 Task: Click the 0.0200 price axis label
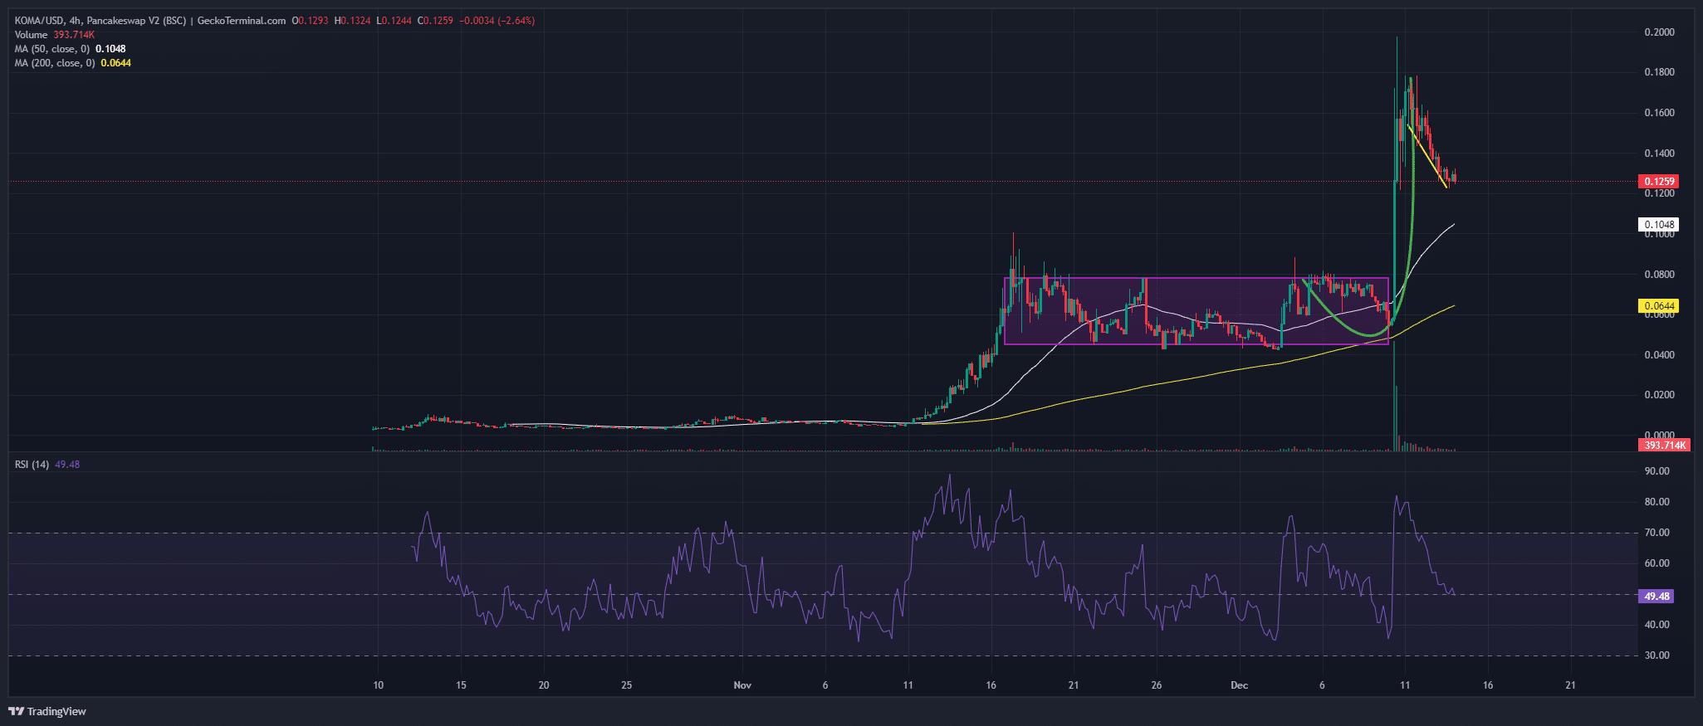tap(1659, 395)
